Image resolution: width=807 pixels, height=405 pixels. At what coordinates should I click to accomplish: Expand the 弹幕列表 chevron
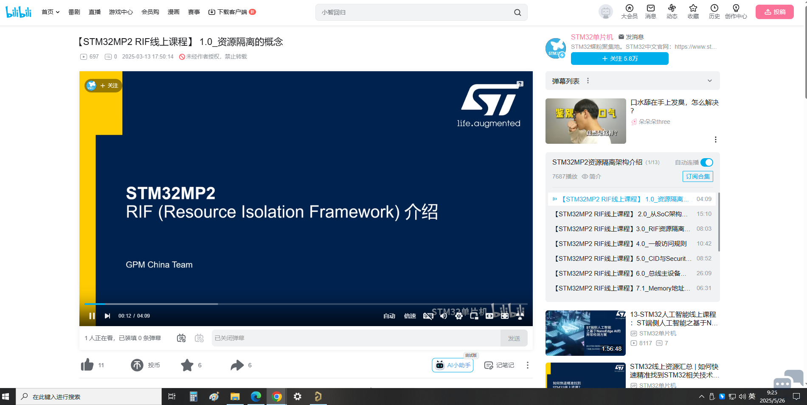pos(710,81)
